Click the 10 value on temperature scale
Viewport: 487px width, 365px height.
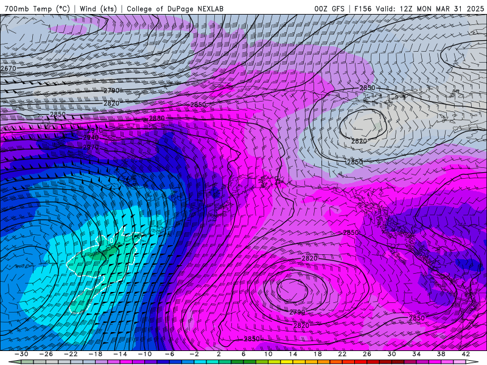click(268, 354)
